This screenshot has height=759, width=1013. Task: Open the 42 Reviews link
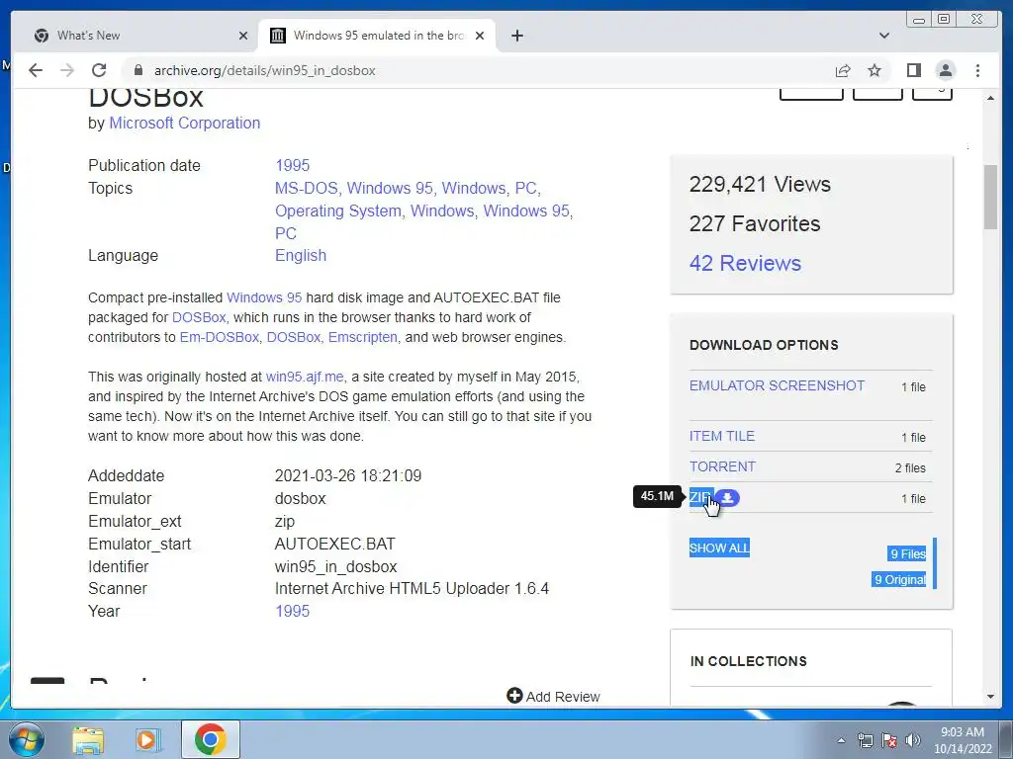745,263
